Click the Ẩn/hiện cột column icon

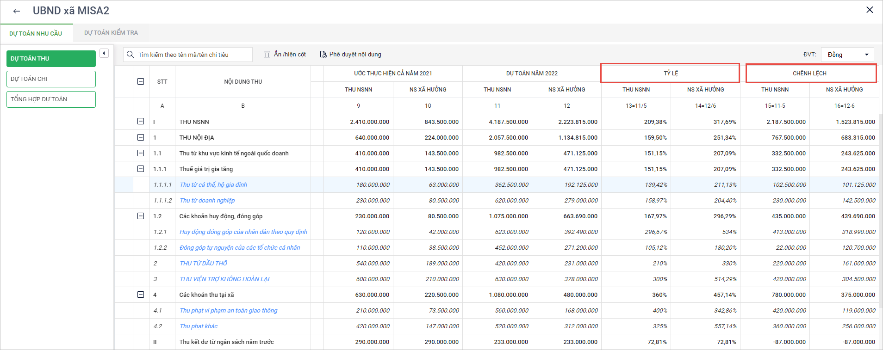point(267,55)
